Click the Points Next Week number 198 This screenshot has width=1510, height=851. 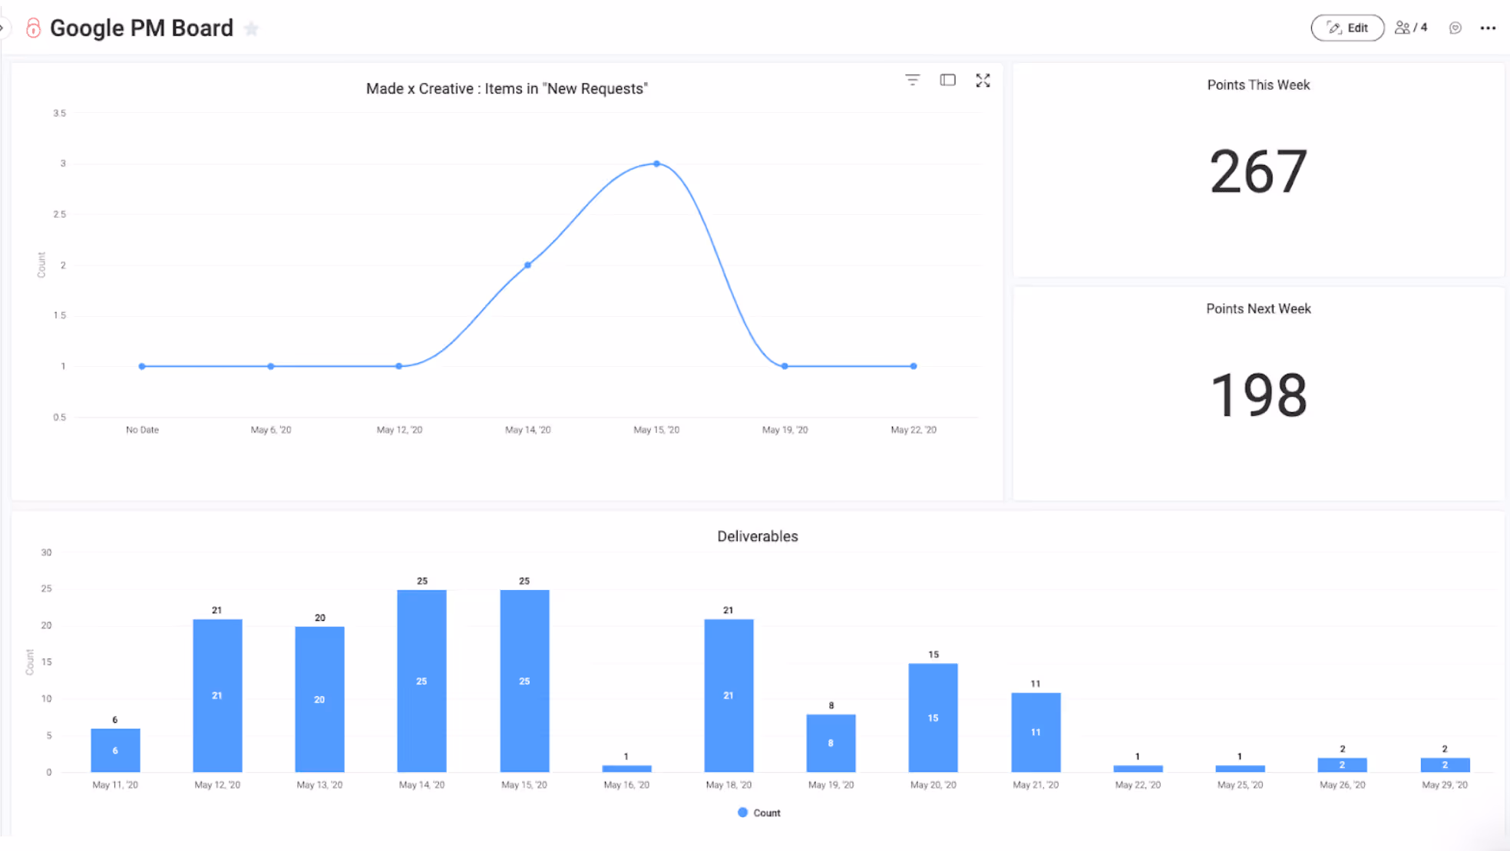pos(1257,395)
